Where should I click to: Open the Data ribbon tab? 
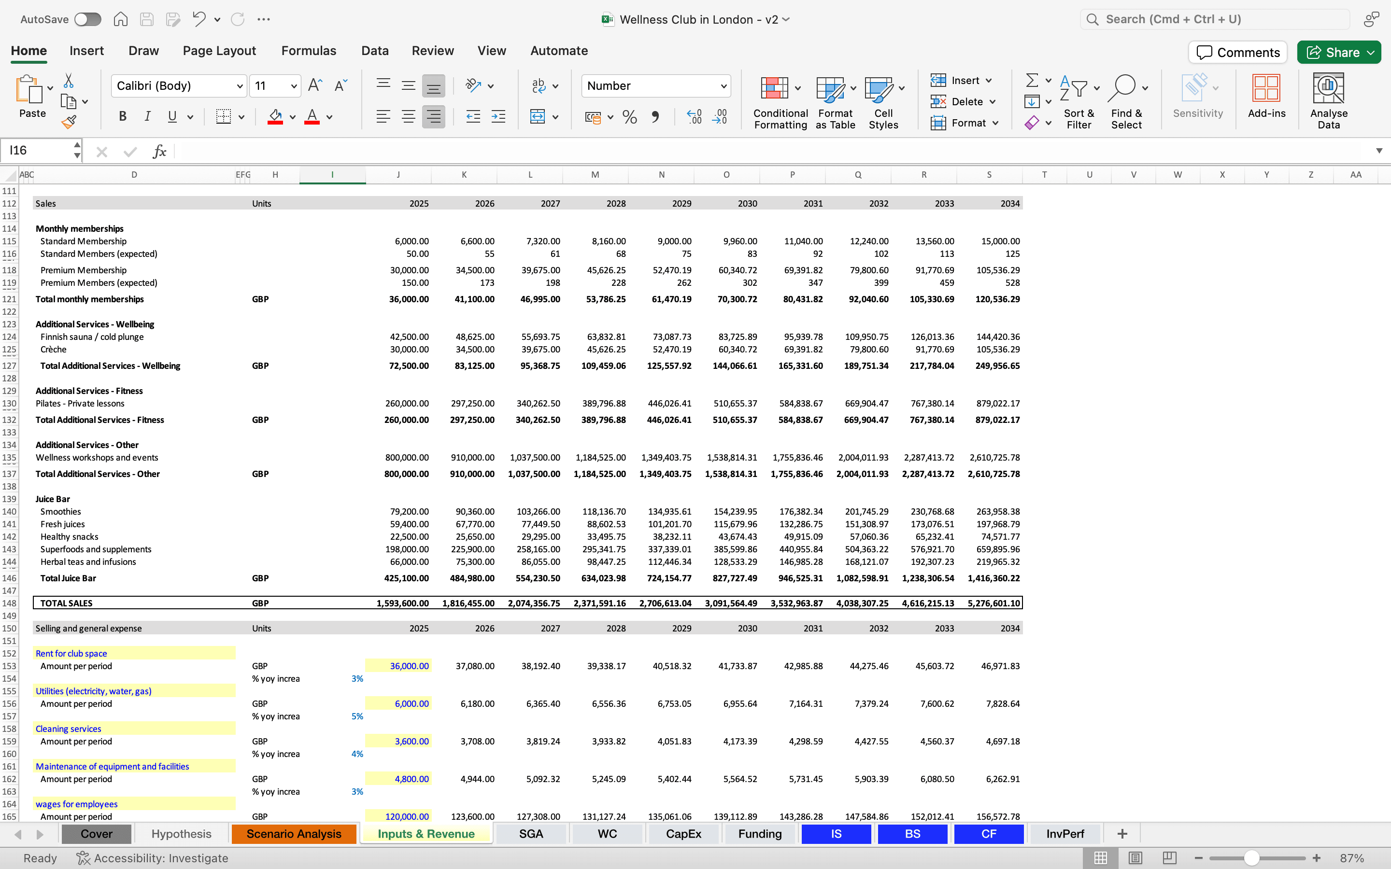tap(375, 51)
